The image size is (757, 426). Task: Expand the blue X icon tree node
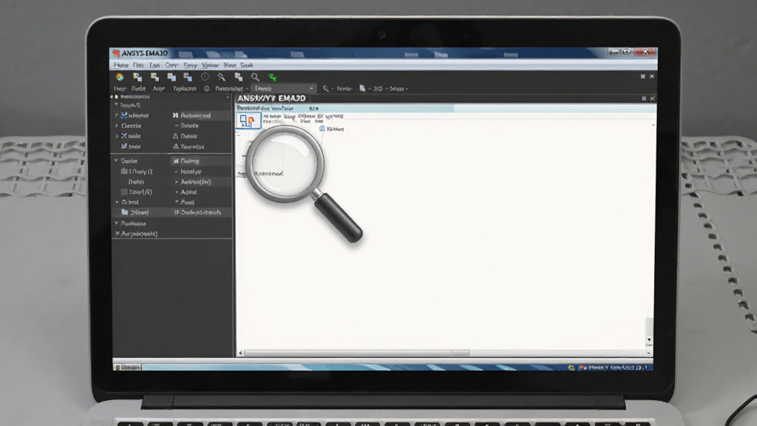pos(116,136)
